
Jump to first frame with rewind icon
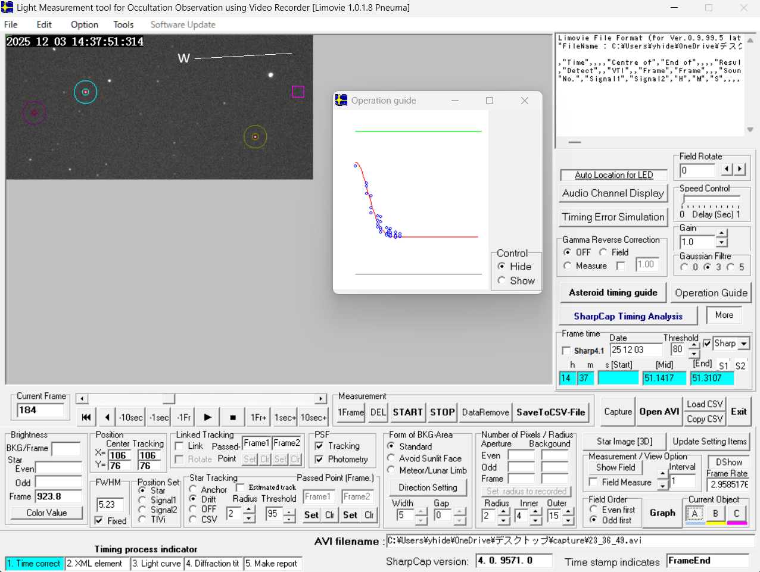tap(86, 417)
